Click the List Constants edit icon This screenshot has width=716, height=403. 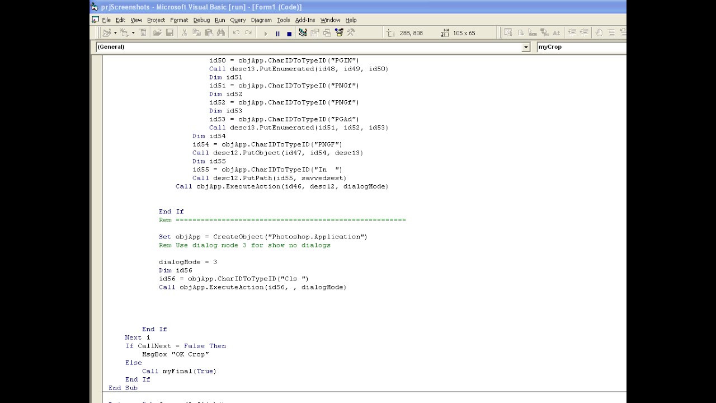521,33
